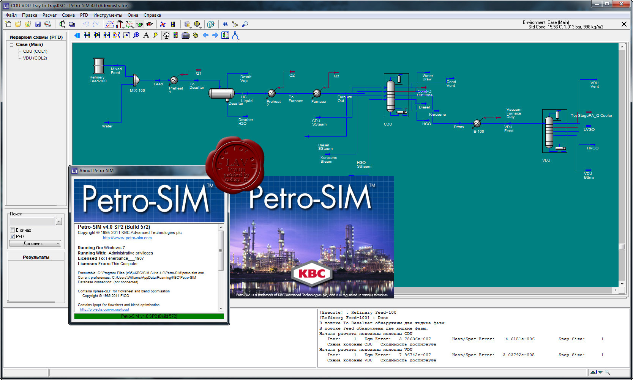Image resolution: width=633 pixels, height=380 pixels.
Task: Click the Поиск search input field
Action: (x=32, y=221)
